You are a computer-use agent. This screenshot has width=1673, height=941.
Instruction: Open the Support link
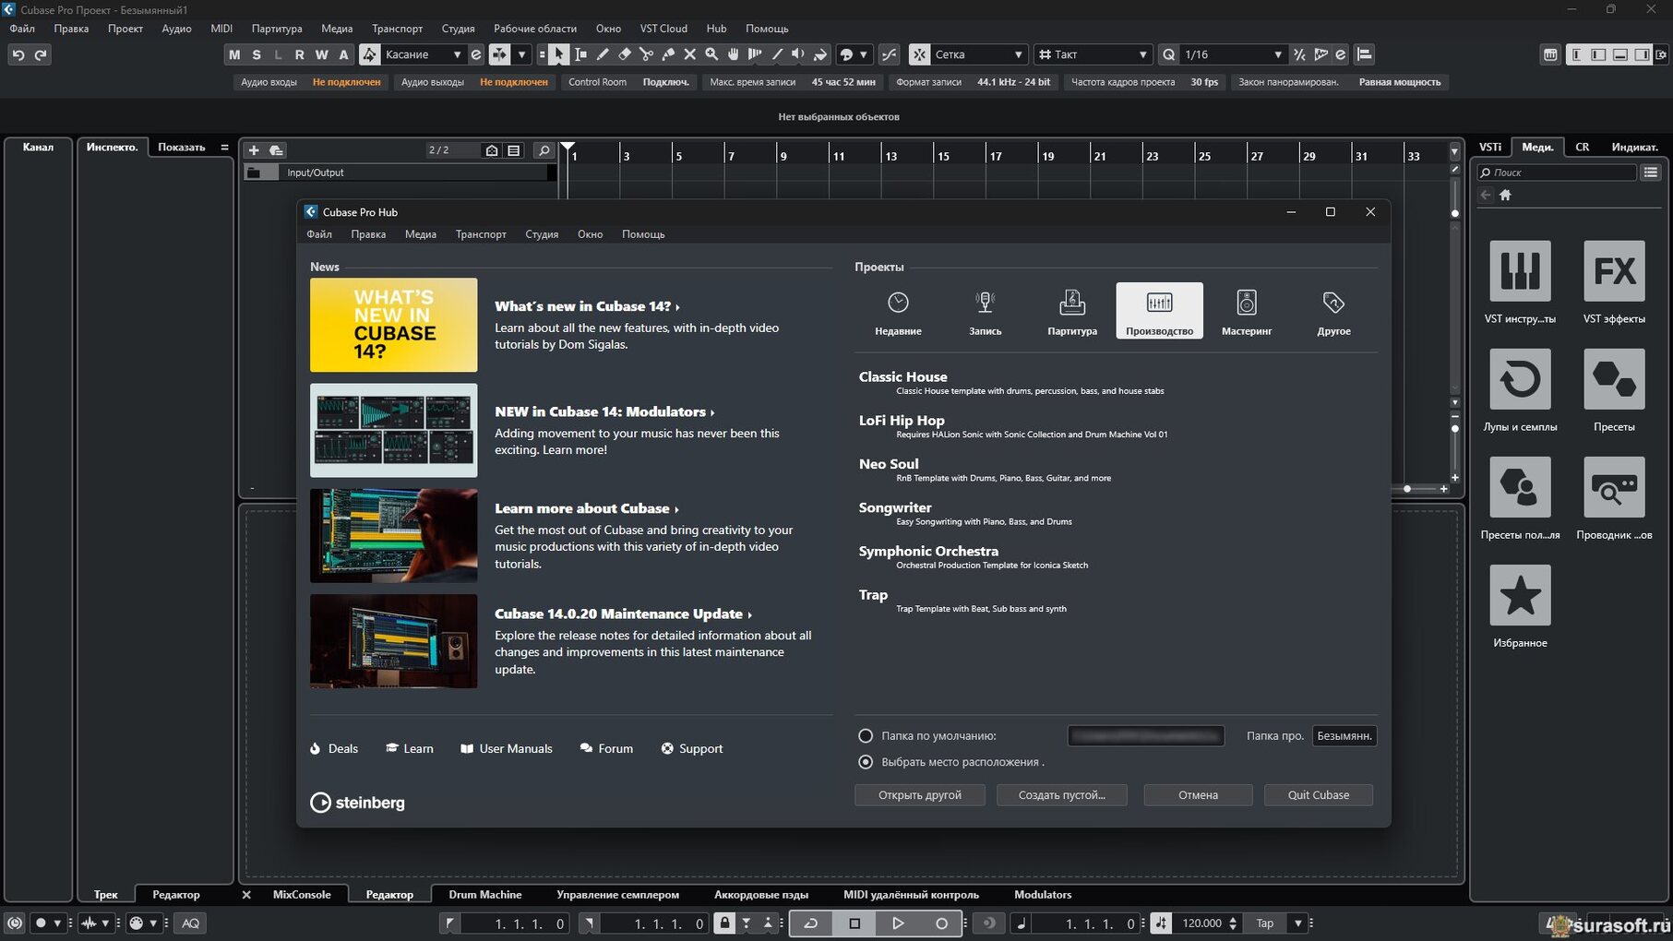click(692, 748)
